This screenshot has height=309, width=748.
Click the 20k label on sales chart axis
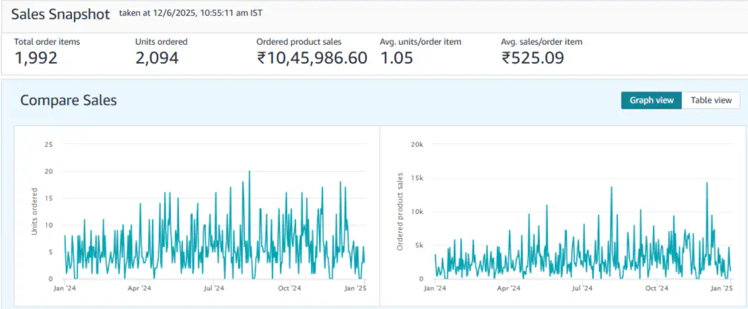tap(417, 144)
